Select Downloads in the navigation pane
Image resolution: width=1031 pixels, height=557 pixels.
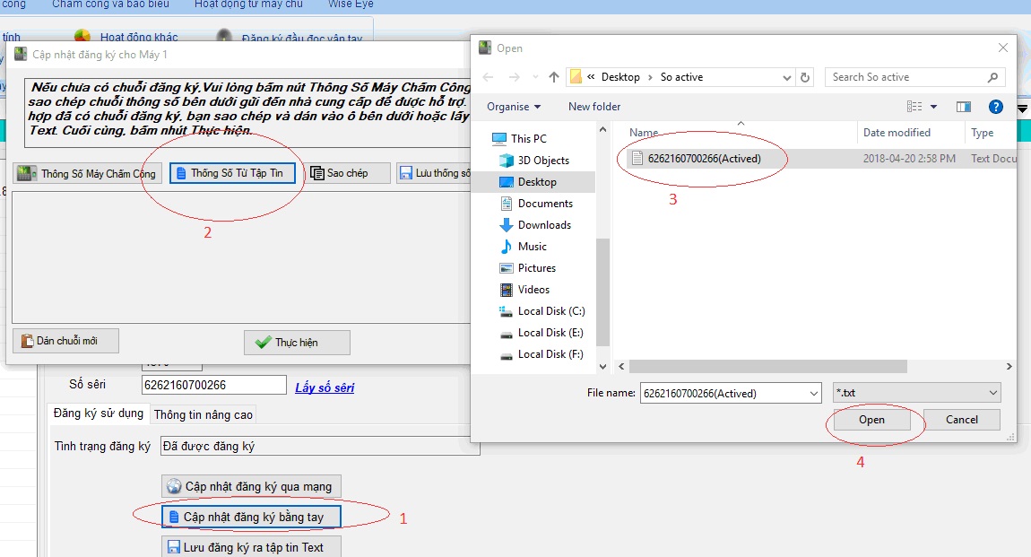click(x=544, y=225)
